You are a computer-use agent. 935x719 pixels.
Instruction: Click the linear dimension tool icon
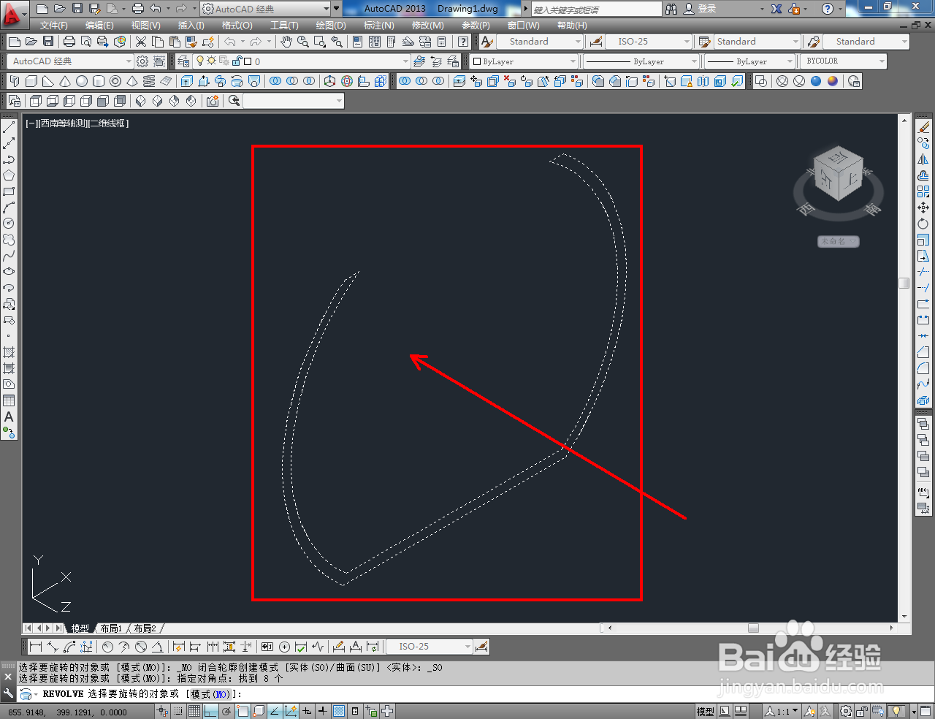pos(34,647)
